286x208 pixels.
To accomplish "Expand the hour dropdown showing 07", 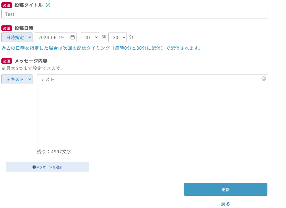I will point(90,37).
